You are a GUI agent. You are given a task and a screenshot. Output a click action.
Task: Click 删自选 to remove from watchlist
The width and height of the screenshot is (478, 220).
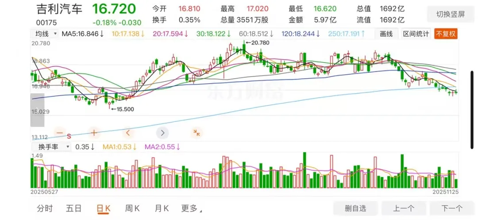coord(355,209)
